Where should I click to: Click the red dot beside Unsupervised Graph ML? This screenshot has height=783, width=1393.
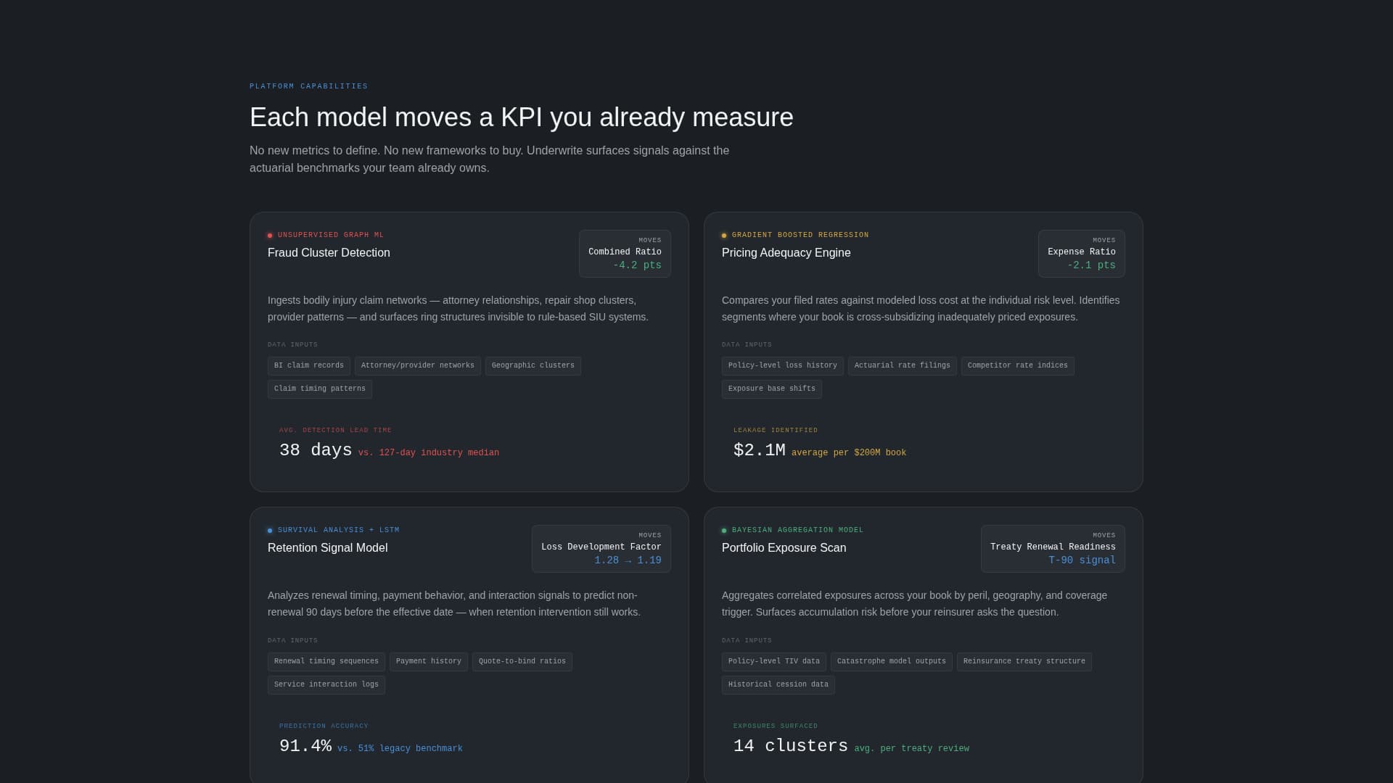(x=270, y=236)
